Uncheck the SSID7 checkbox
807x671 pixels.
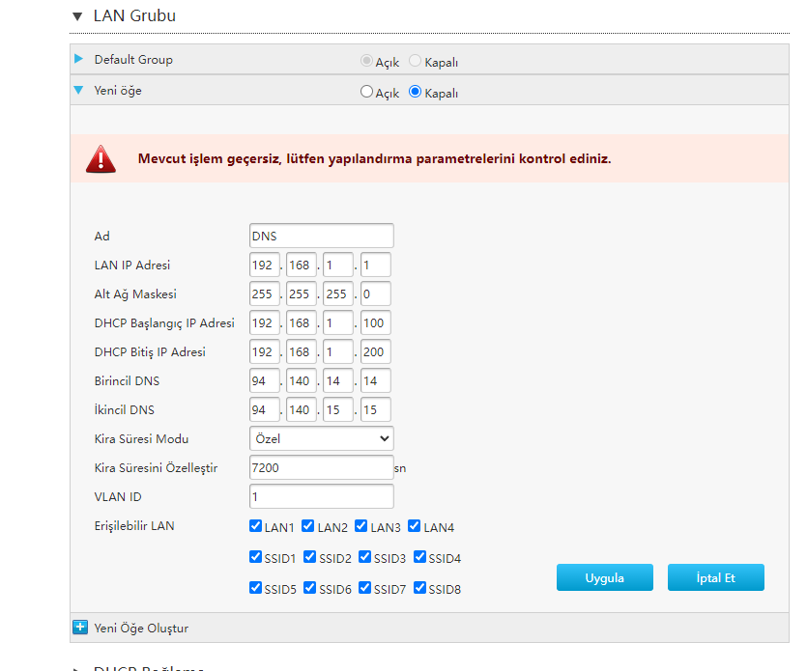365,587
